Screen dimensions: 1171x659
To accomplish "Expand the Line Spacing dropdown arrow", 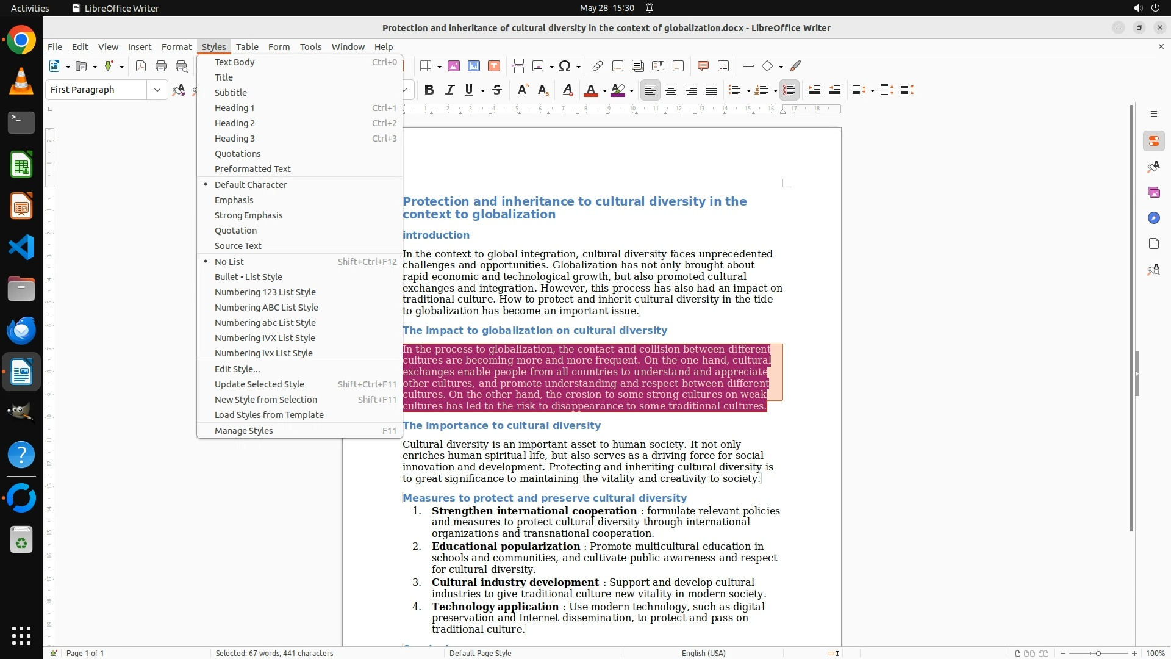I will tap(873, 91).
